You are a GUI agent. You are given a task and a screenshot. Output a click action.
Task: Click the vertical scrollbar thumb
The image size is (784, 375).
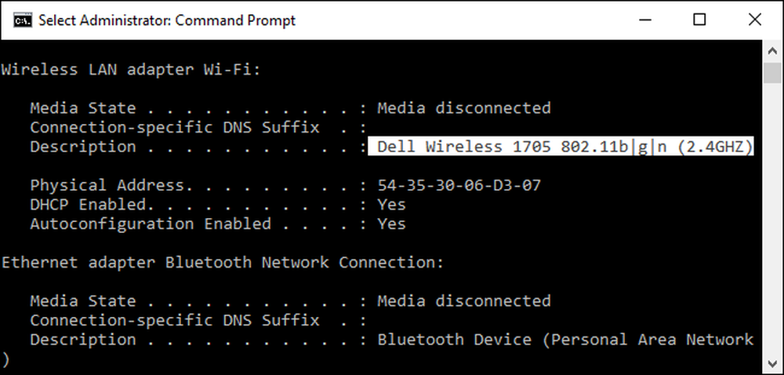click(x=772, y=73)
